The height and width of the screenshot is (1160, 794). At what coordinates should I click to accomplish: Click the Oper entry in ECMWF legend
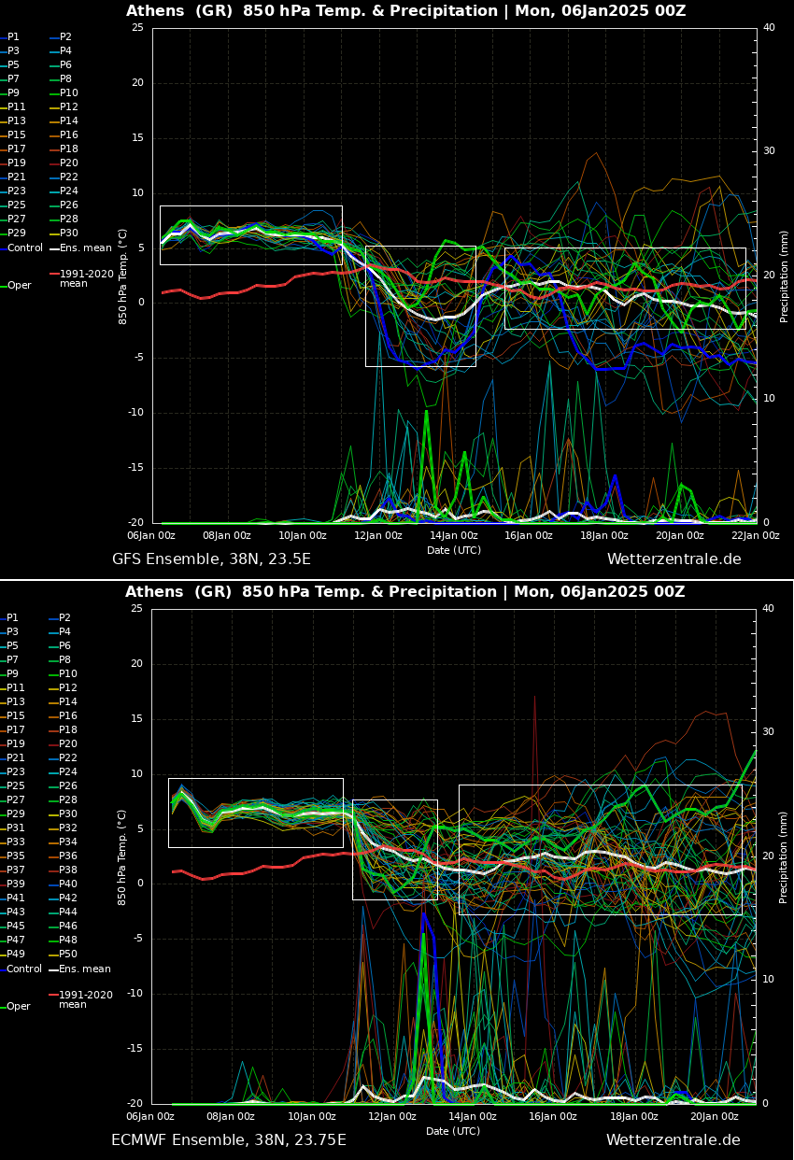(19, 1007)
